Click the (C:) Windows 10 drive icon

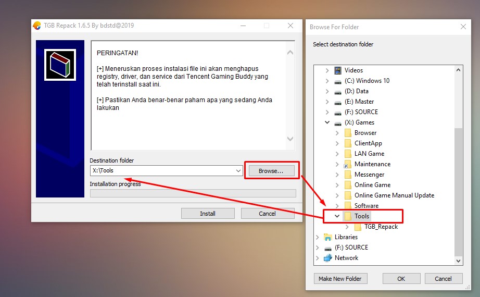coord(338,82)
